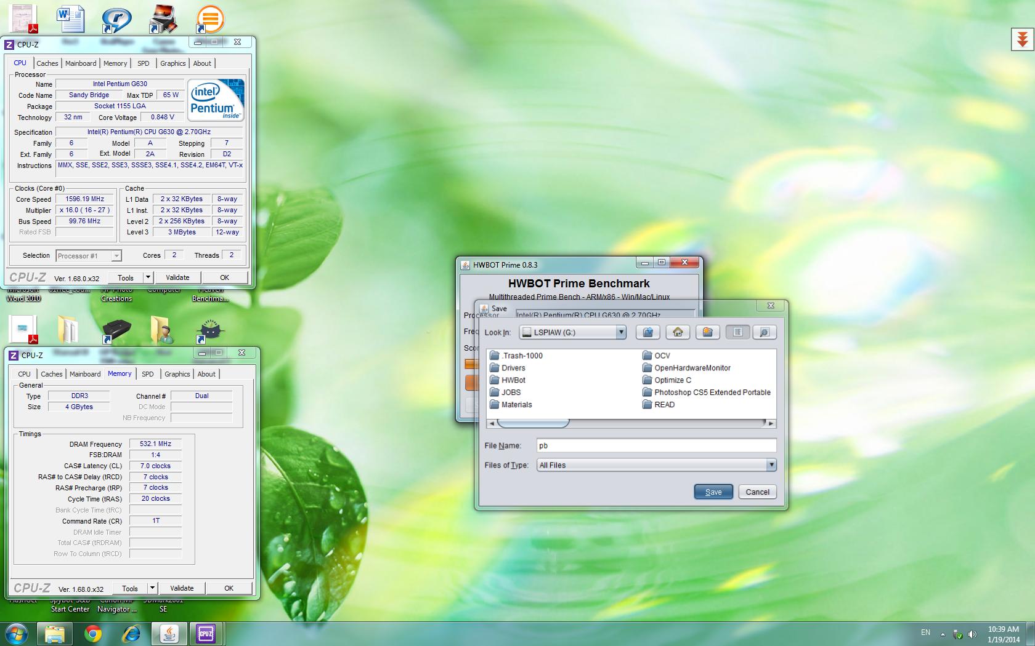This screenshot has height=646, width=1035.
Task: Show hidden system tray icons
Action: coord(943,634)
